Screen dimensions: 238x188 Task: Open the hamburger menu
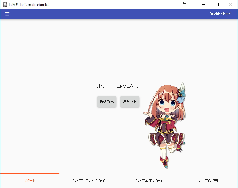7,14
